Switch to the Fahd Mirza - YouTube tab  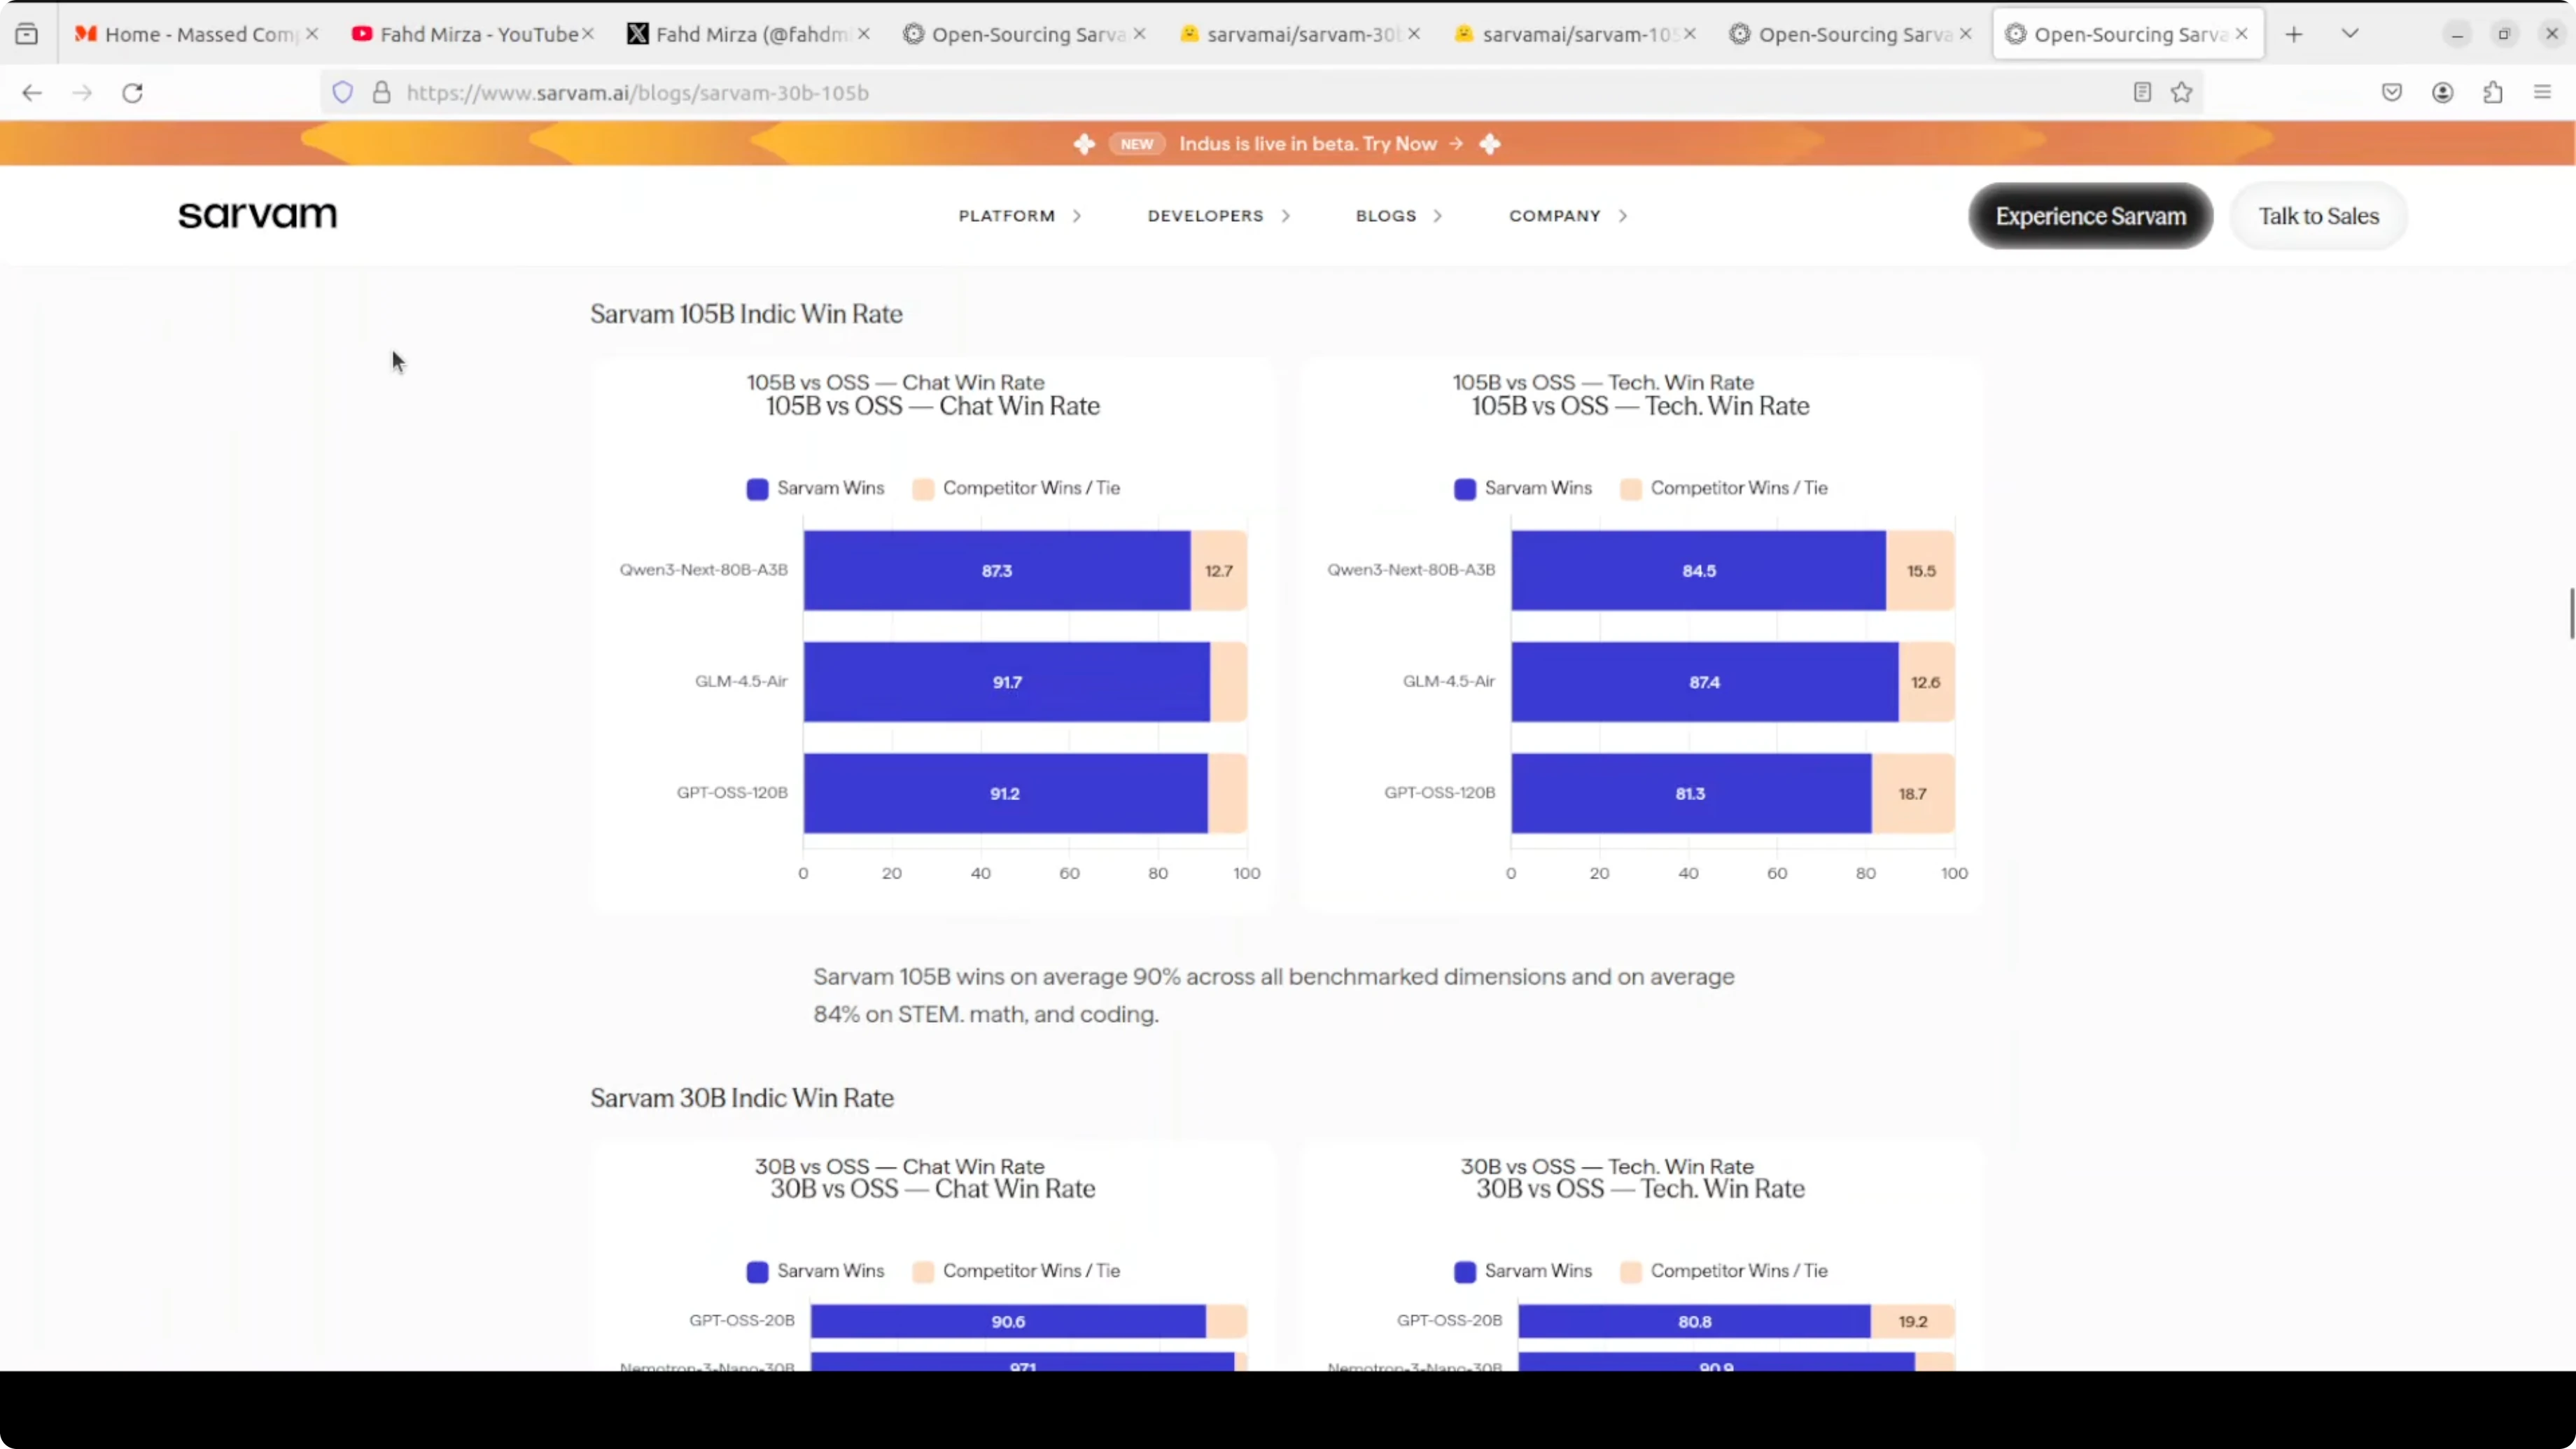click(470, 34)
